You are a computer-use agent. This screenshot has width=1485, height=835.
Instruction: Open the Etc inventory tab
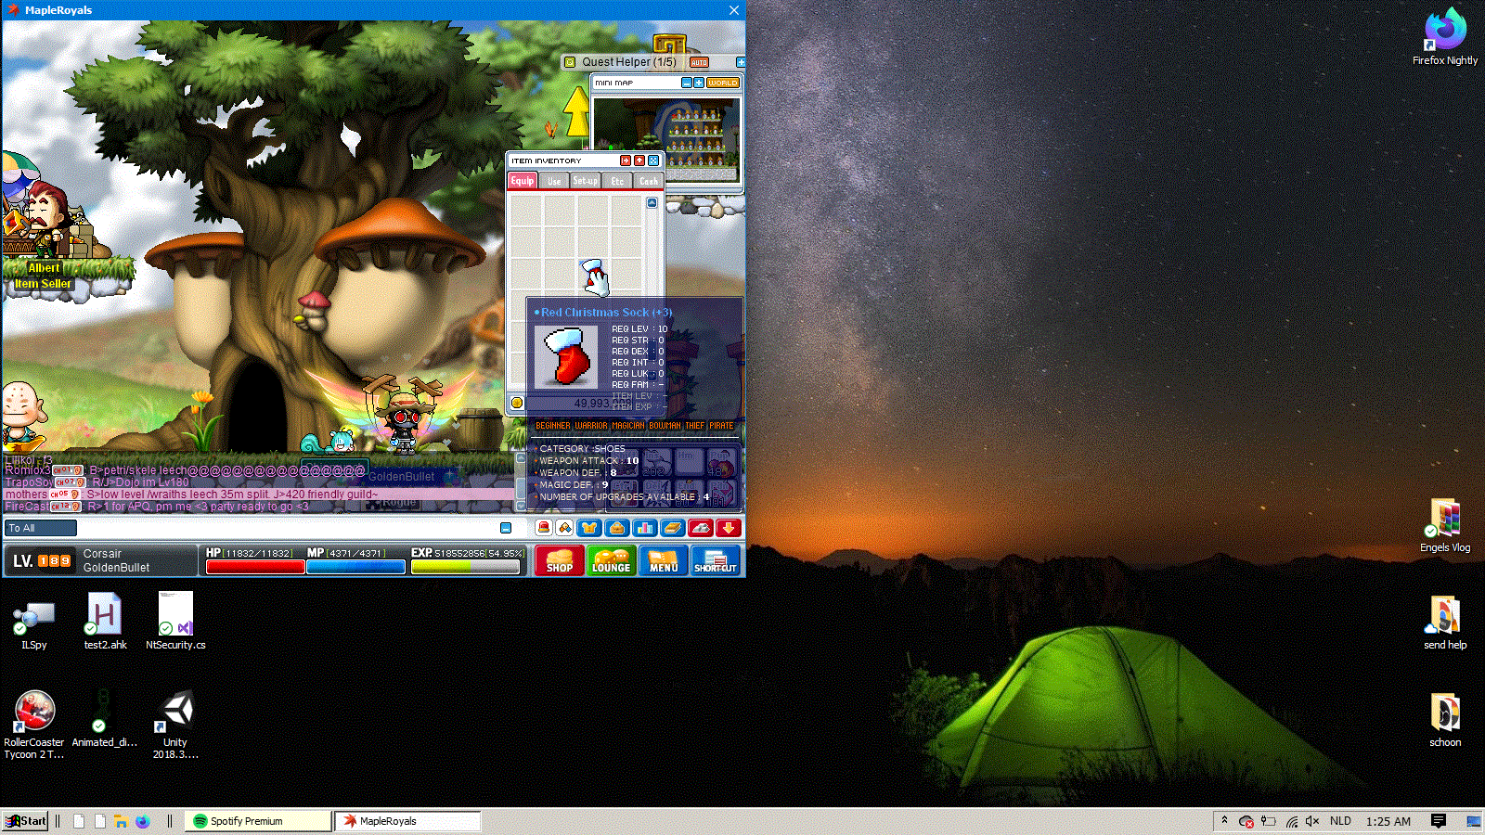tap(617, 181)
